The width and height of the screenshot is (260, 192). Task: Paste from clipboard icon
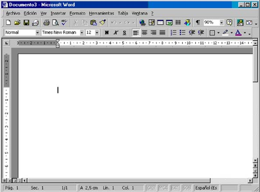point(93,22)
